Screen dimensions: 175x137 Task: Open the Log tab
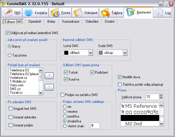(162, 13)
